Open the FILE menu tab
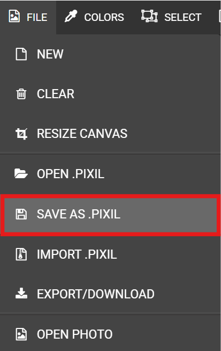 tap(28, 17)
